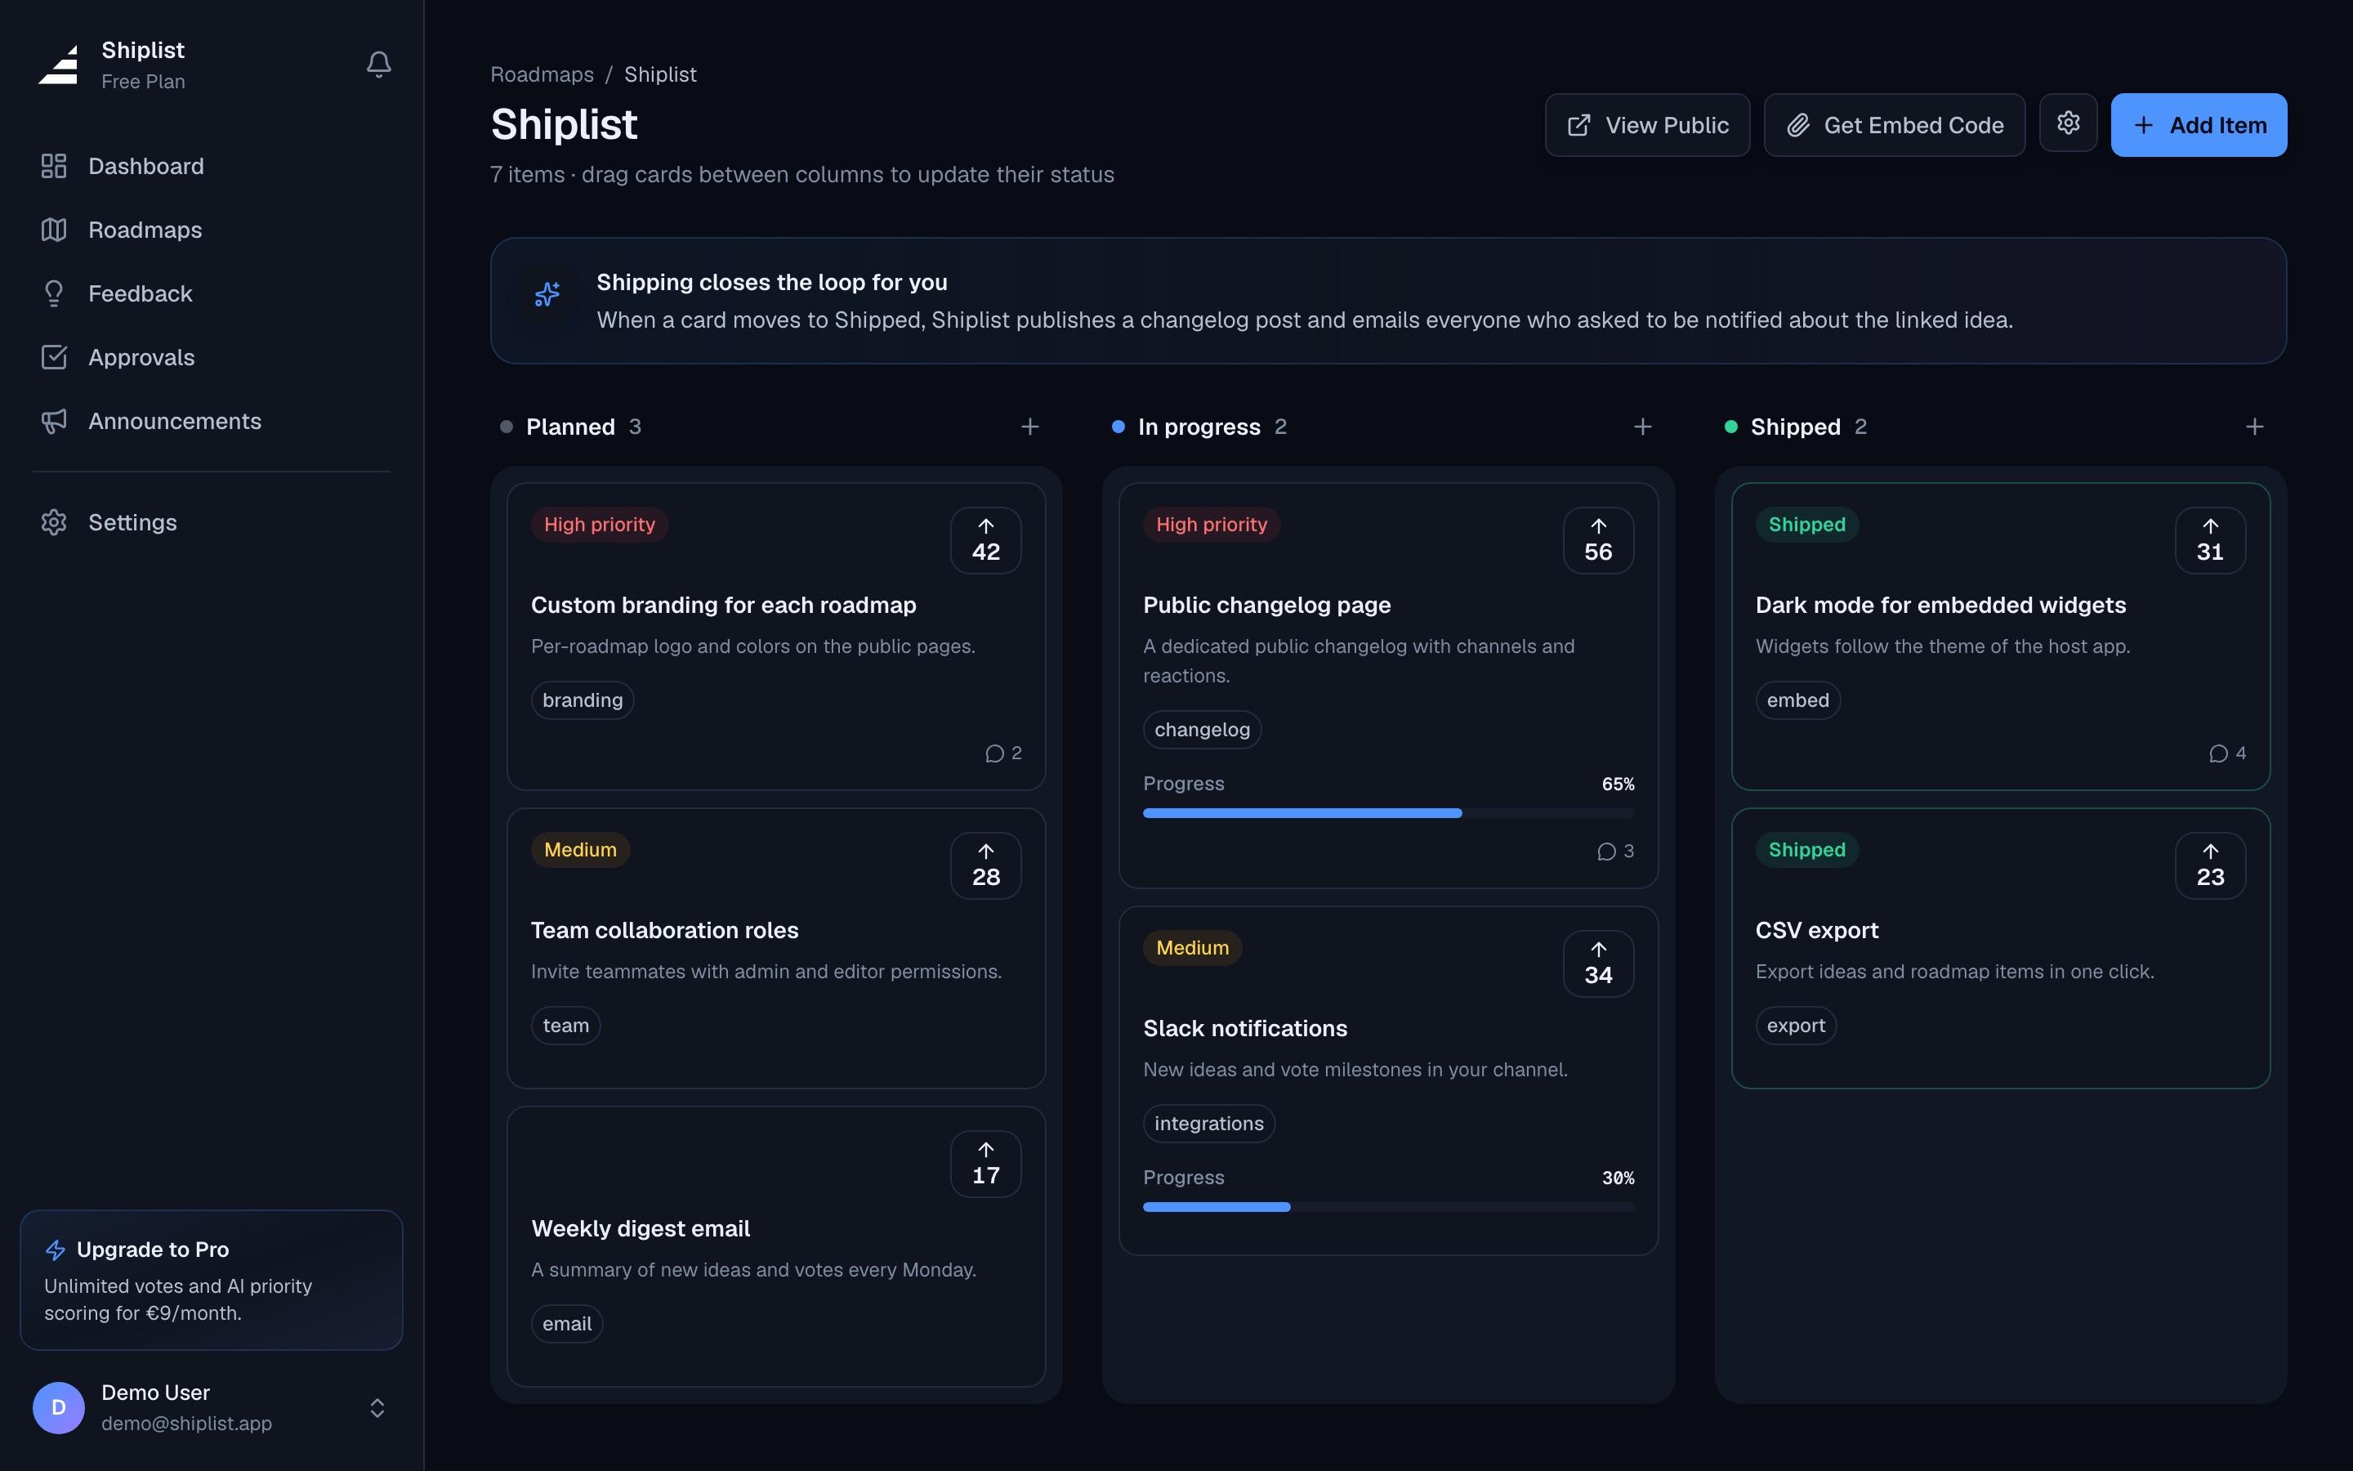Add a card to the In progress column

click(x=1642, y=426)
